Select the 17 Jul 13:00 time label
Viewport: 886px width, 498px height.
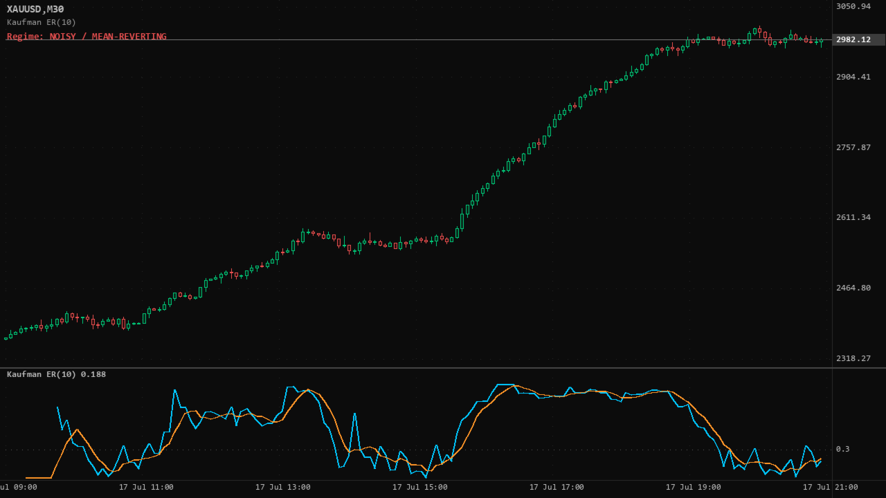[283, 487]
